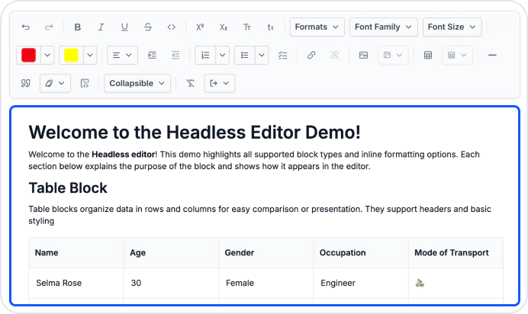Click the bicycle emoji in the table

pyautogui.click(x=420, y=283)
